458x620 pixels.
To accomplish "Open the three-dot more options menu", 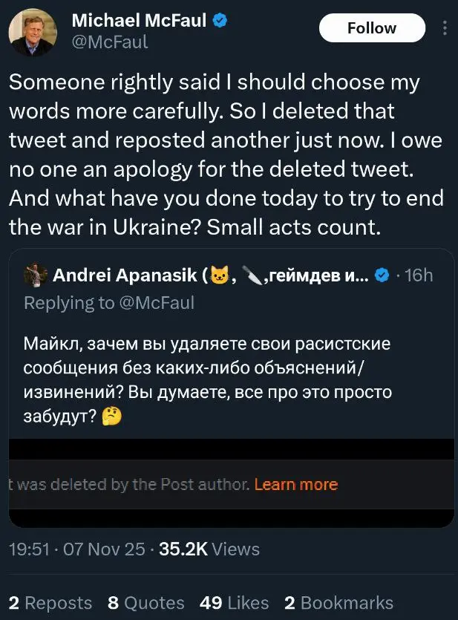I will pyautogui.click(x=445, y=28).
